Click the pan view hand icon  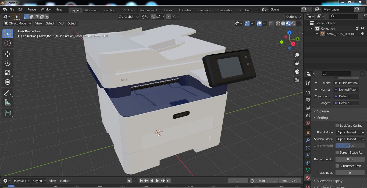point(297,63)
